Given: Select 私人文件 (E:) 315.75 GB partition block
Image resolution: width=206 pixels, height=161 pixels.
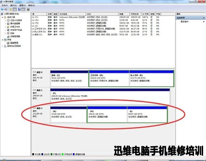Looking at the screenshot, I should tap(152, 78).
